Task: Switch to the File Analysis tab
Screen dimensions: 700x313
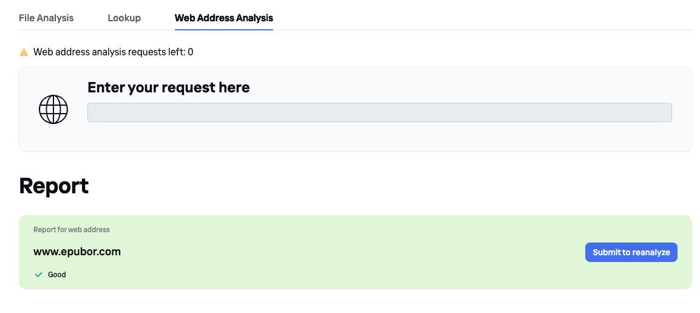Action: (46, 18)
